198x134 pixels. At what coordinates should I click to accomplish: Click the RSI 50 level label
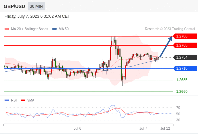tap(178, 114)
